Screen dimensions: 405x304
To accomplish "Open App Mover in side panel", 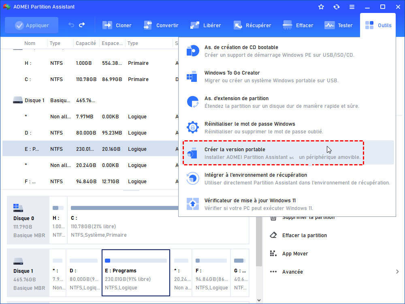I will tap(295, 254).
